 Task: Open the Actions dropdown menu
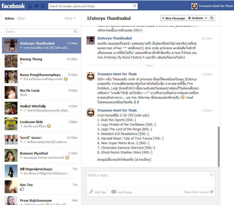pos(198,18)
